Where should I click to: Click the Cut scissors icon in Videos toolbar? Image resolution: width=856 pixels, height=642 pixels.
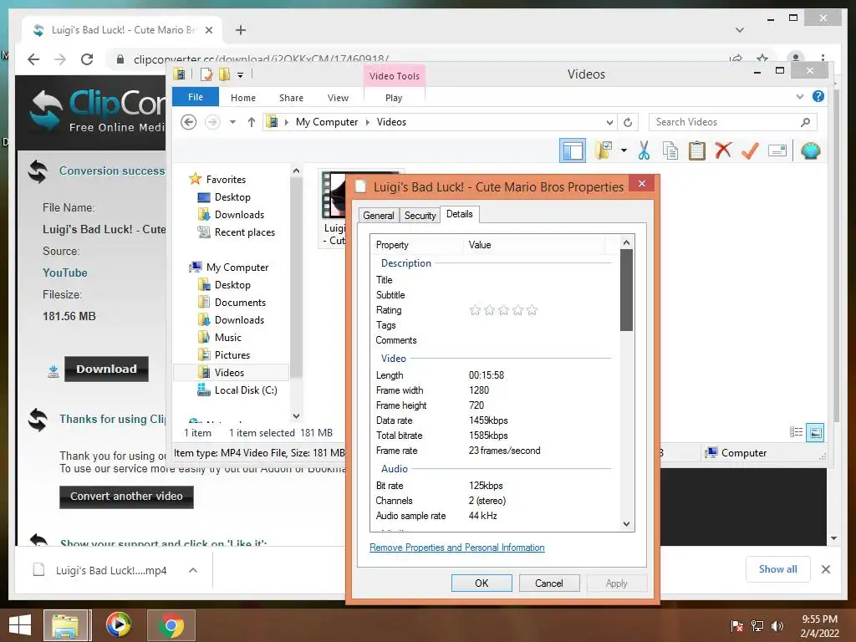tap(644, 150)
